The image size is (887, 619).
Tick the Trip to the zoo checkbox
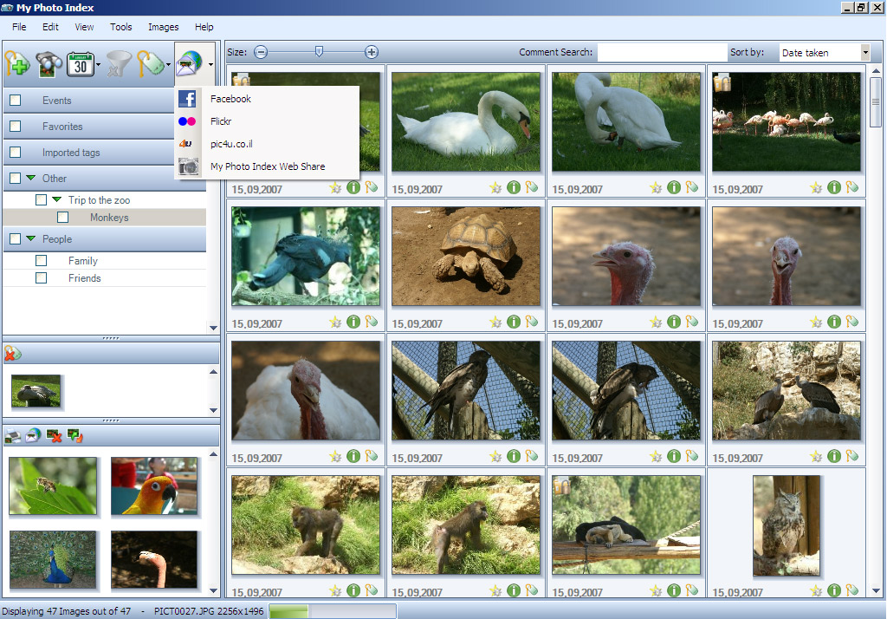tap(42, 200)
